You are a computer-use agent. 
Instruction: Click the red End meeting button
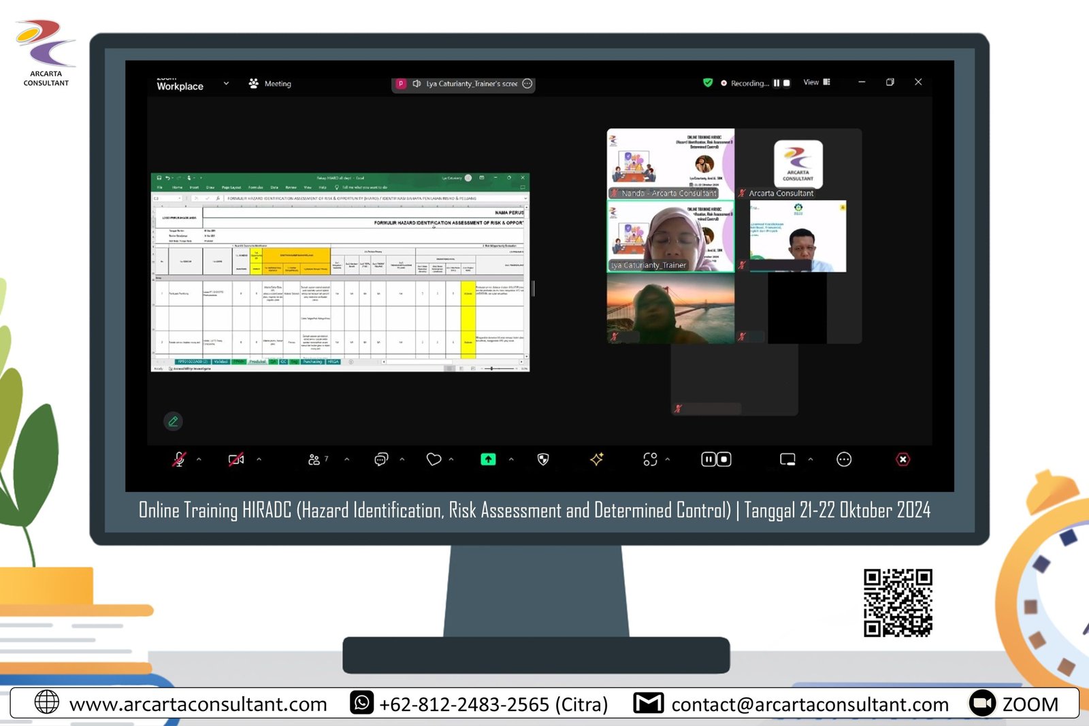coord(903,460)
